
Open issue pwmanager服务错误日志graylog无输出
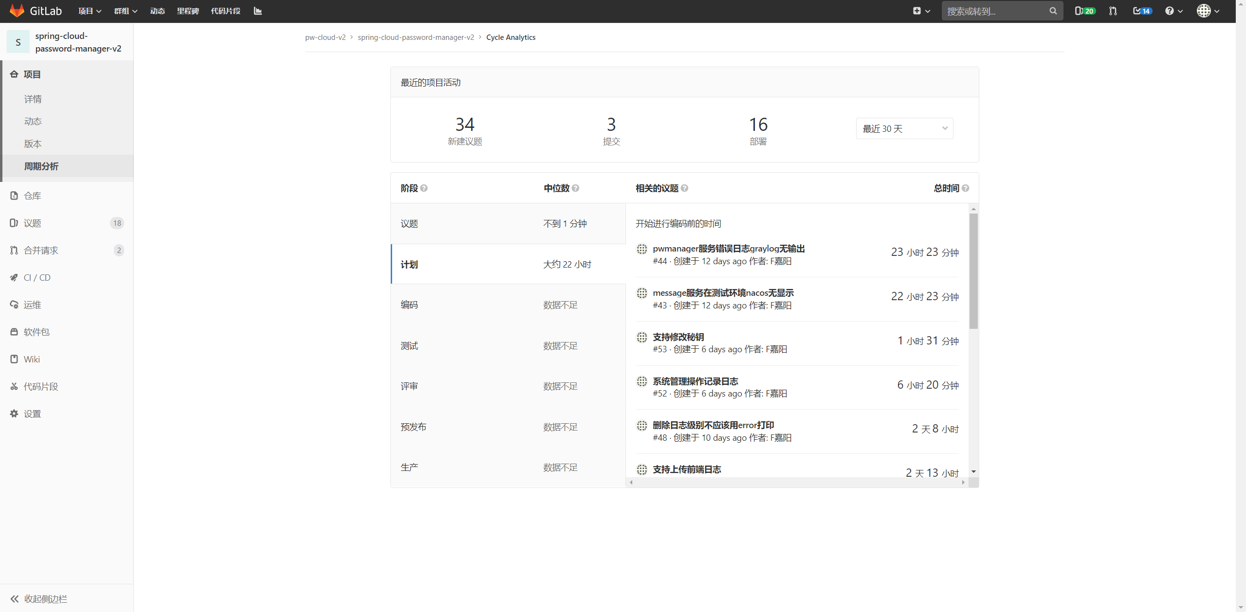click(729, 249)
